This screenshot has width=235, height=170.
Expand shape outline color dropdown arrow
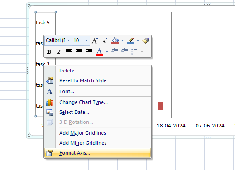point(138,40)
